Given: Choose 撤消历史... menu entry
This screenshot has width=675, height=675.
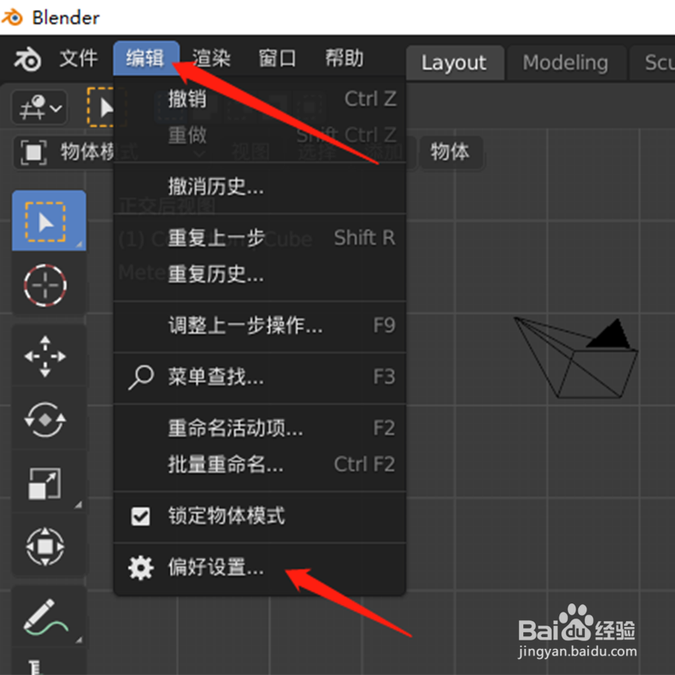Looking at the screenshot, I should [x=260, y=187].
